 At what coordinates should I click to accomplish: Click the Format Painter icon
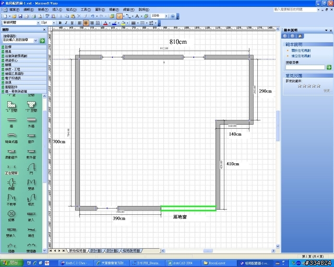tap(85, 16)
